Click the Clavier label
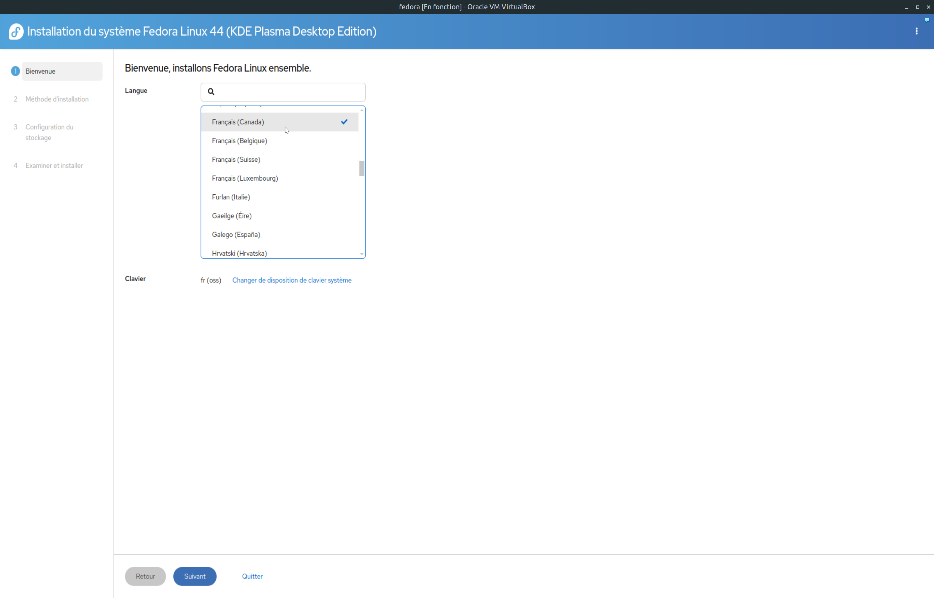Screen dimensions: 934x598 tap(135, 279)
